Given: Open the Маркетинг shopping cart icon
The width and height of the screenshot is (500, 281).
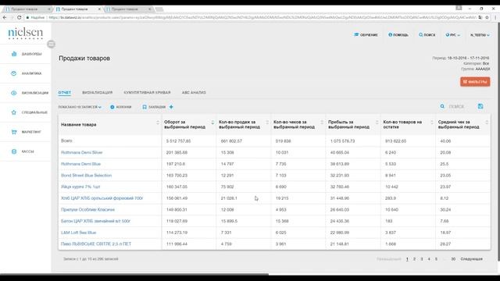Looking at the screenshot, I should 14,132.
